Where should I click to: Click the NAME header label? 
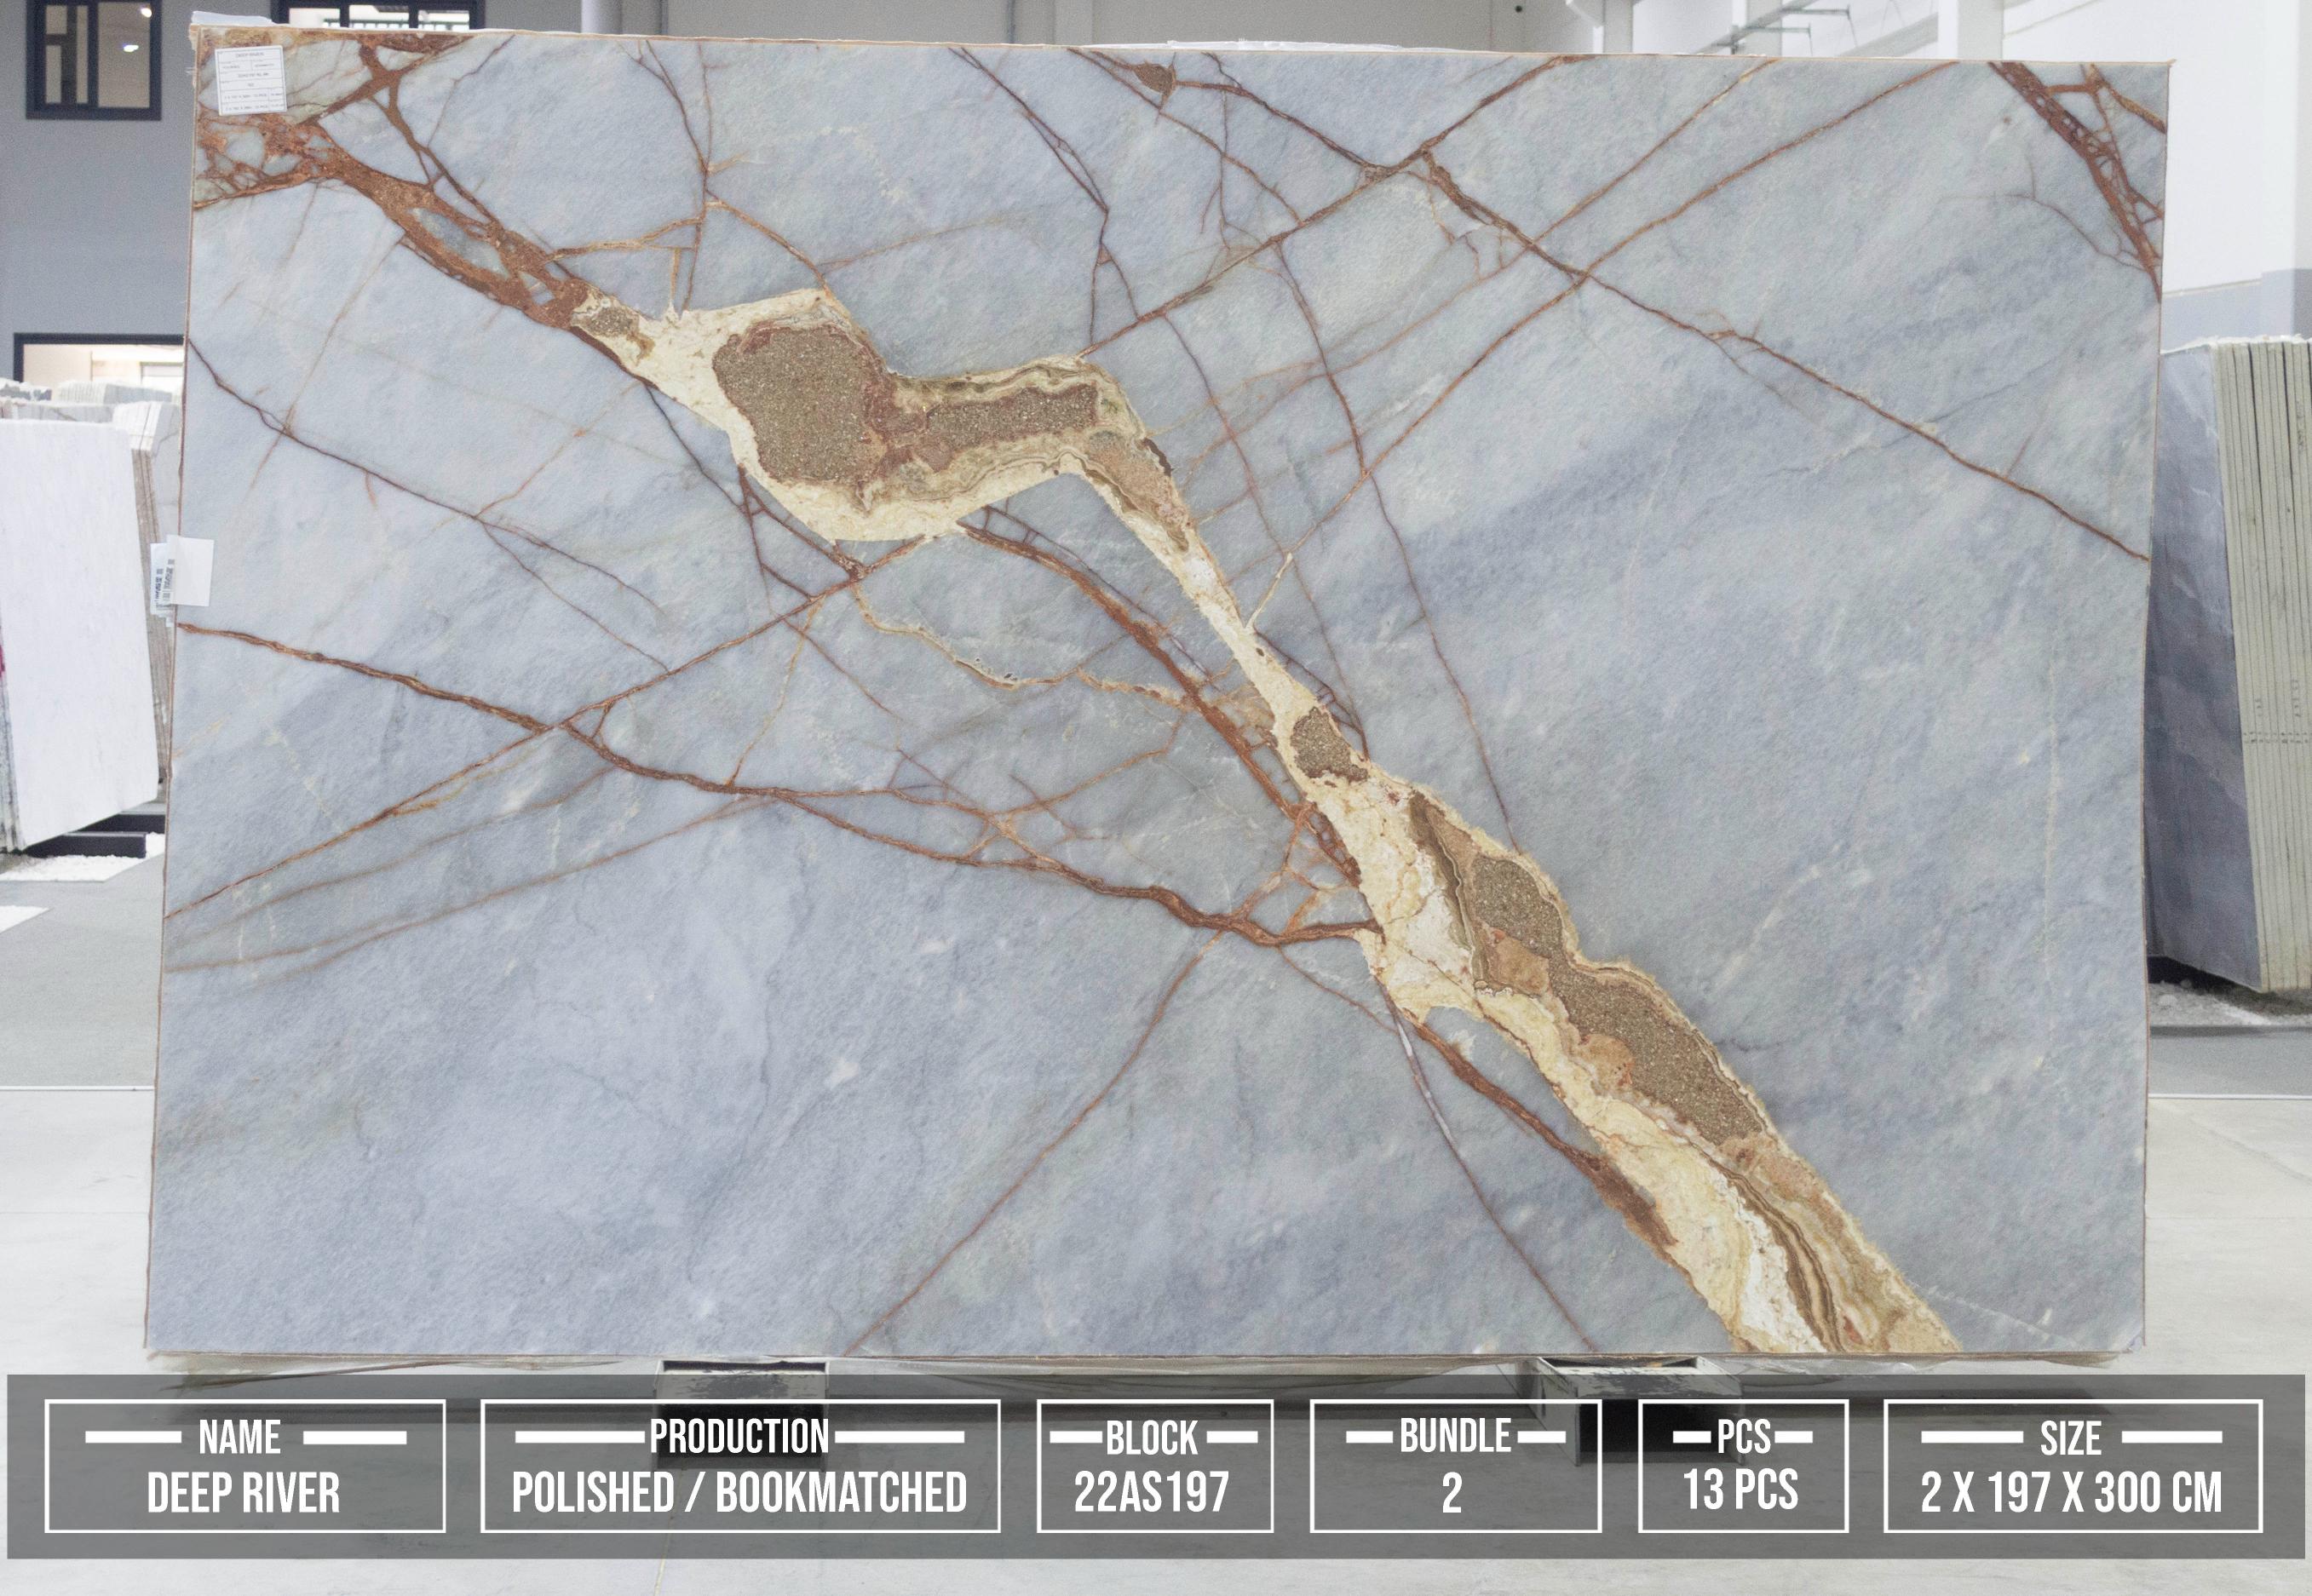tap(240, 1438)
